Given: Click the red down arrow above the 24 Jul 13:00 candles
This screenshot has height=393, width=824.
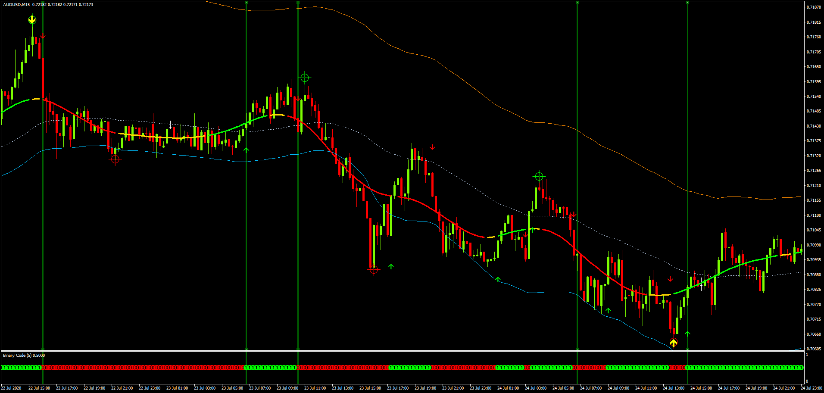Looking at the screenshot, I should pos(670,278).
